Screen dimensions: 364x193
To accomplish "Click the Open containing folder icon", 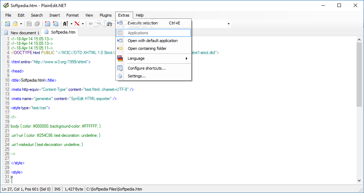I will 120,48.
